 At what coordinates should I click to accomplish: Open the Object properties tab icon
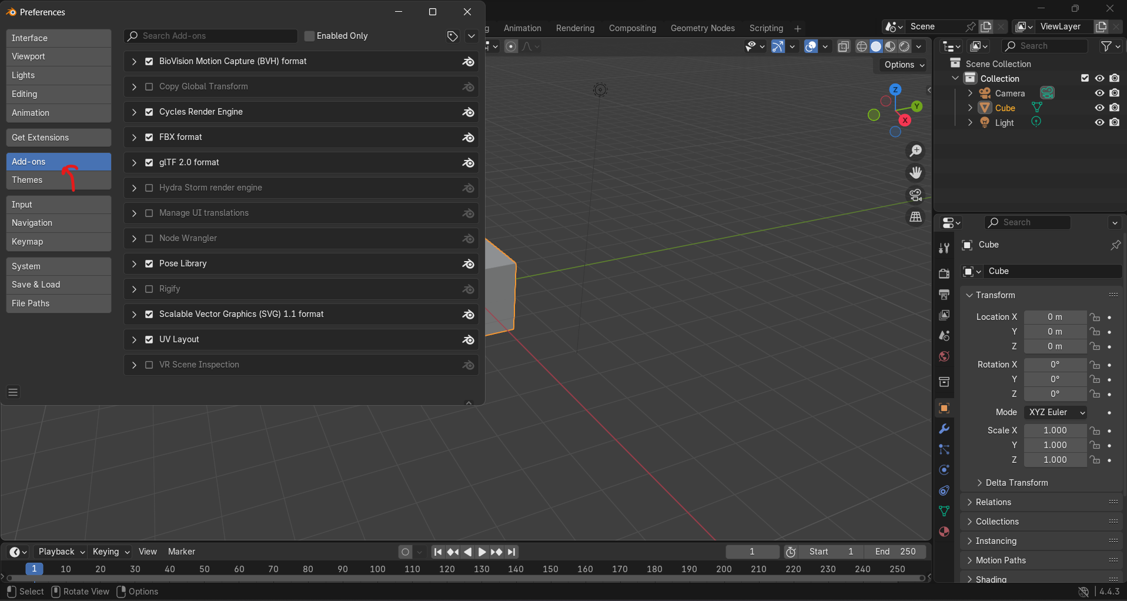[x=944, y=408]
